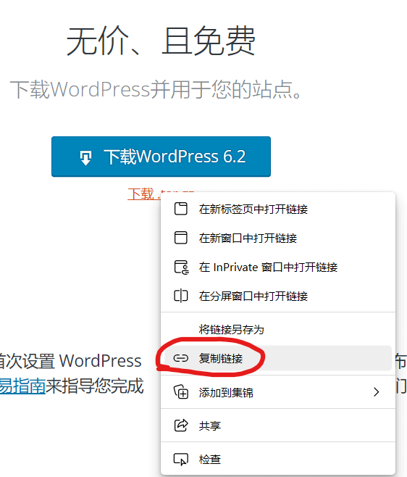407x477 pixels.
Task: Follow the 易指南 hyperlink
Action: pyautogui.click(x=22, y=386)
